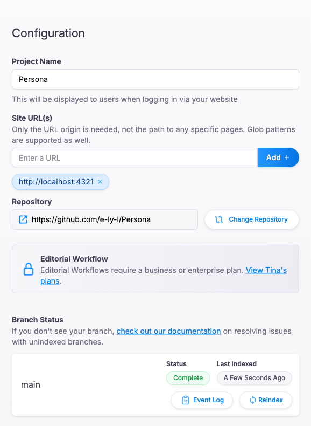Click the Complete status badge
The width and height of the screenshot is (311, 426).
(188, 378)
